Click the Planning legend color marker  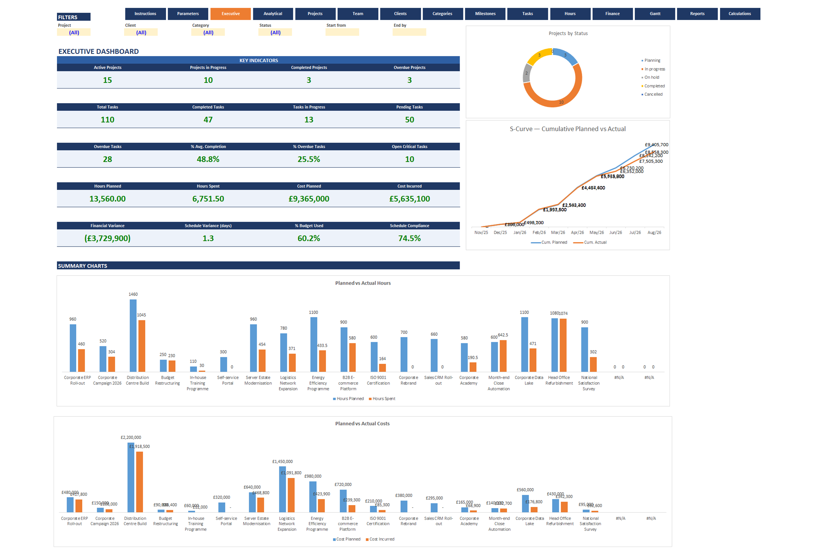(642, 61)
